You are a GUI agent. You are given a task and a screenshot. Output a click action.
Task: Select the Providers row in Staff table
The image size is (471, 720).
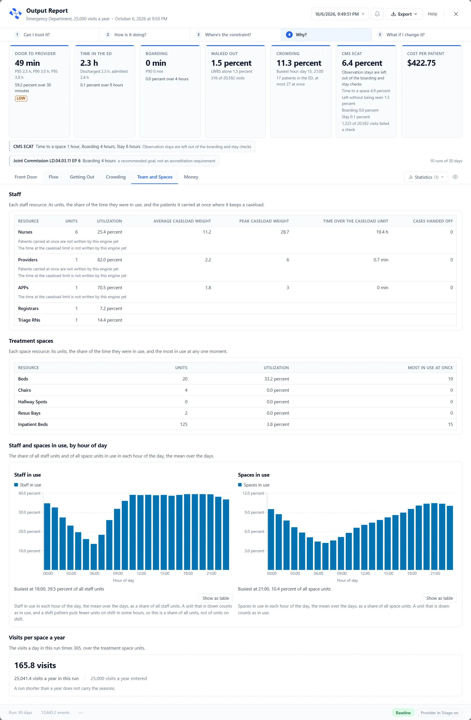coord(235,268)
